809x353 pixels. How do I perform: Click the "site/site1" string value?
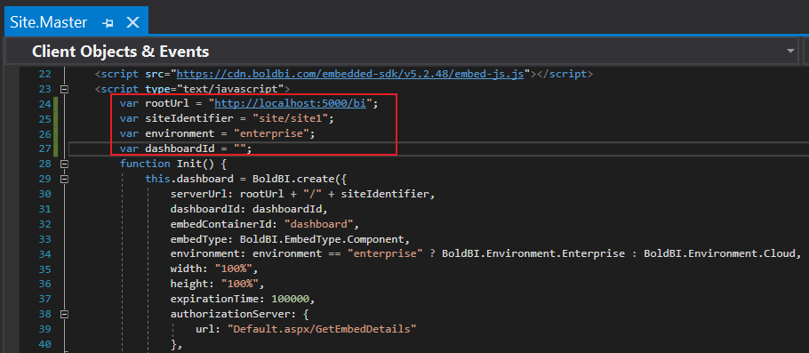tap(291, 118)
